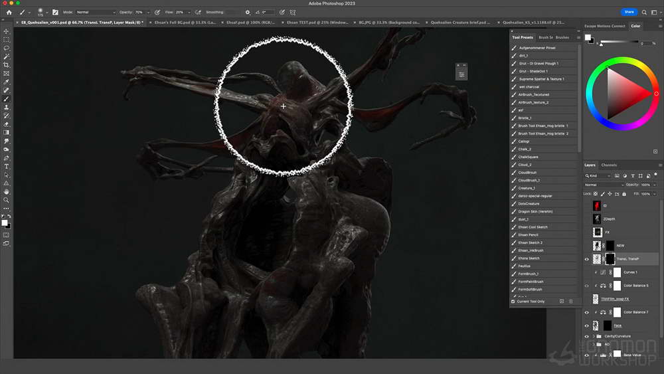Select wet charcoal tool preset
This screenshot has width=664, height=374.
(x=544, y=87)
